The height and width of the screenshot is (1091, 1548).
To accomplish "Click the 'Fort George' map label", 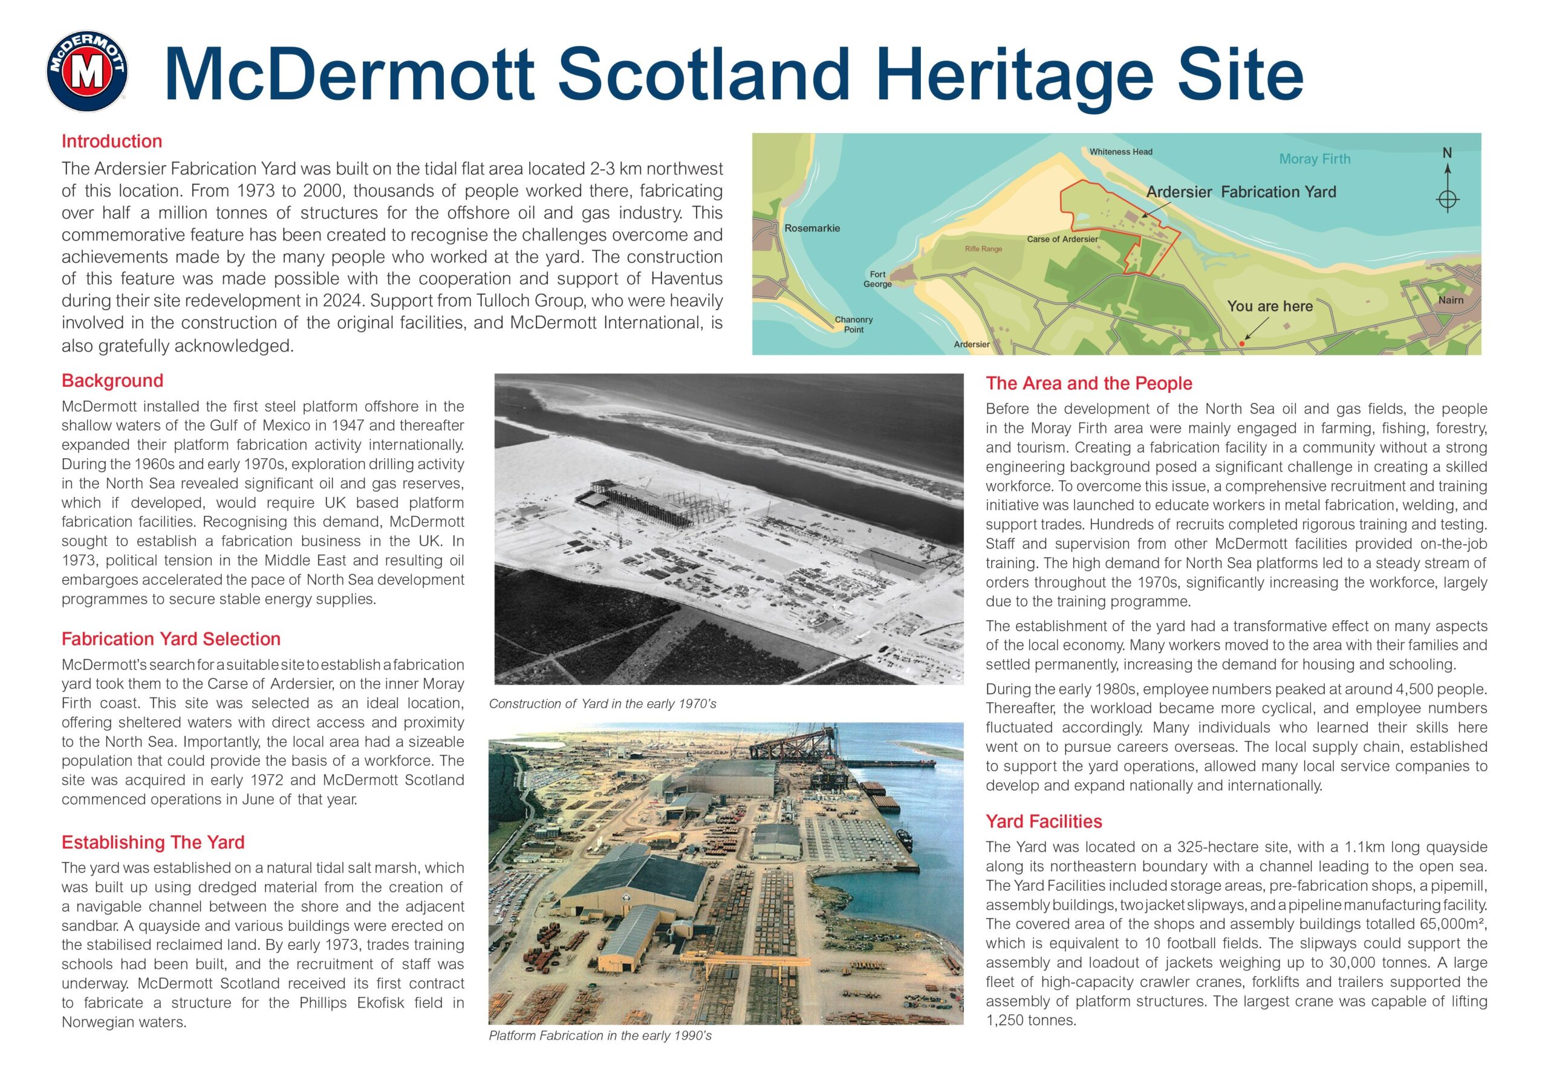I will pyautogui.click(x=878, y=279).
